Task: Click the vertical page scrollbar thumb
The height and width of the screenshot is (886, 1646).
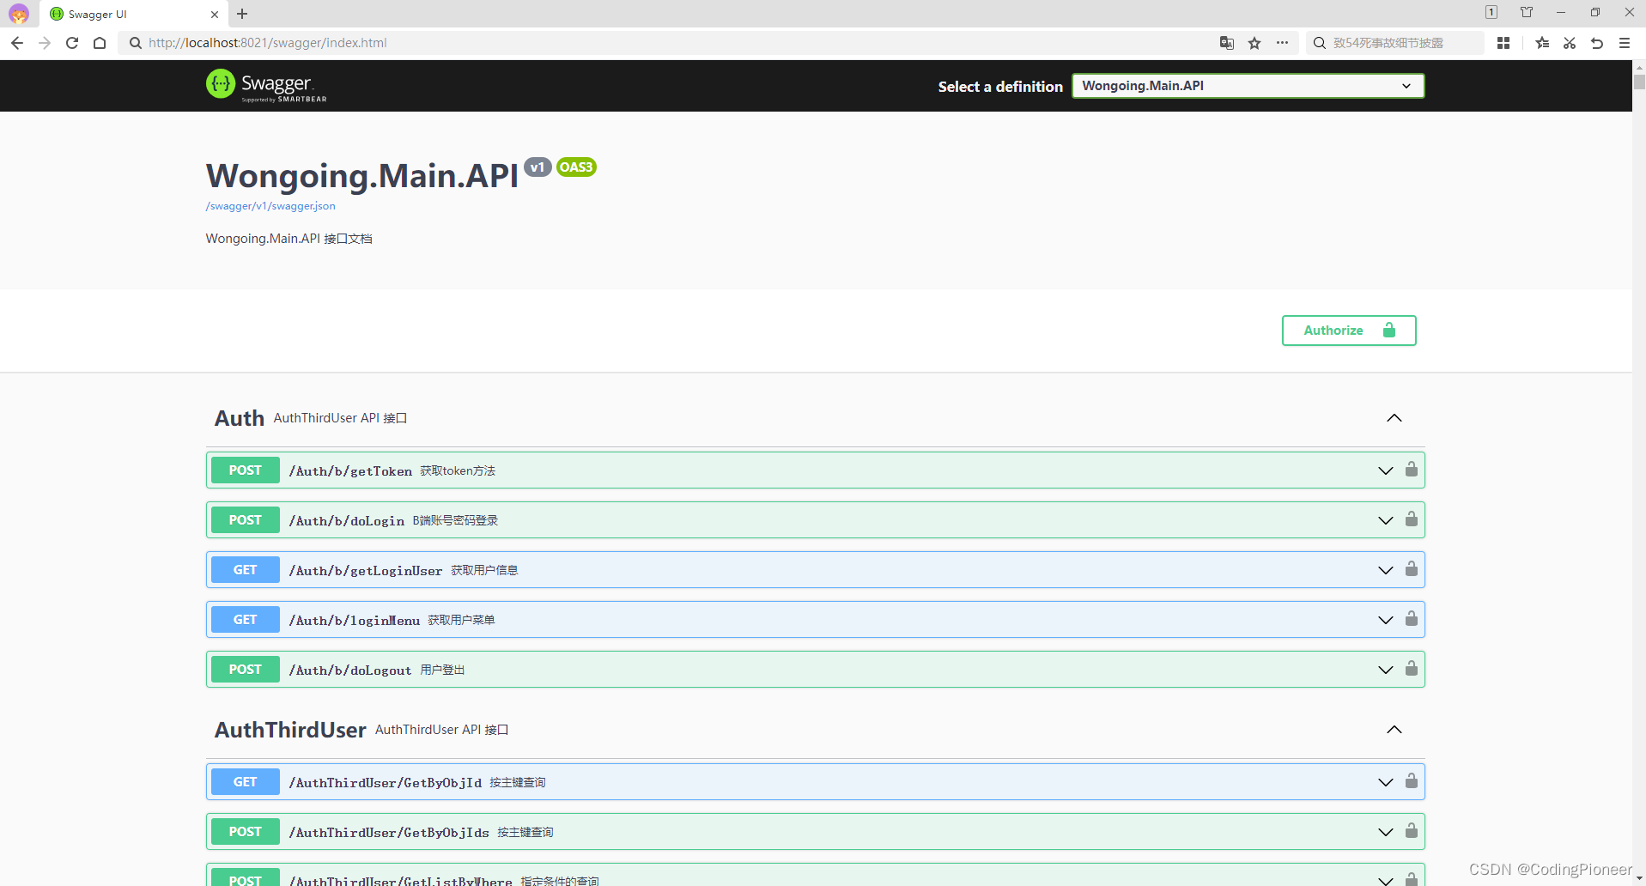Action: 1639,82
